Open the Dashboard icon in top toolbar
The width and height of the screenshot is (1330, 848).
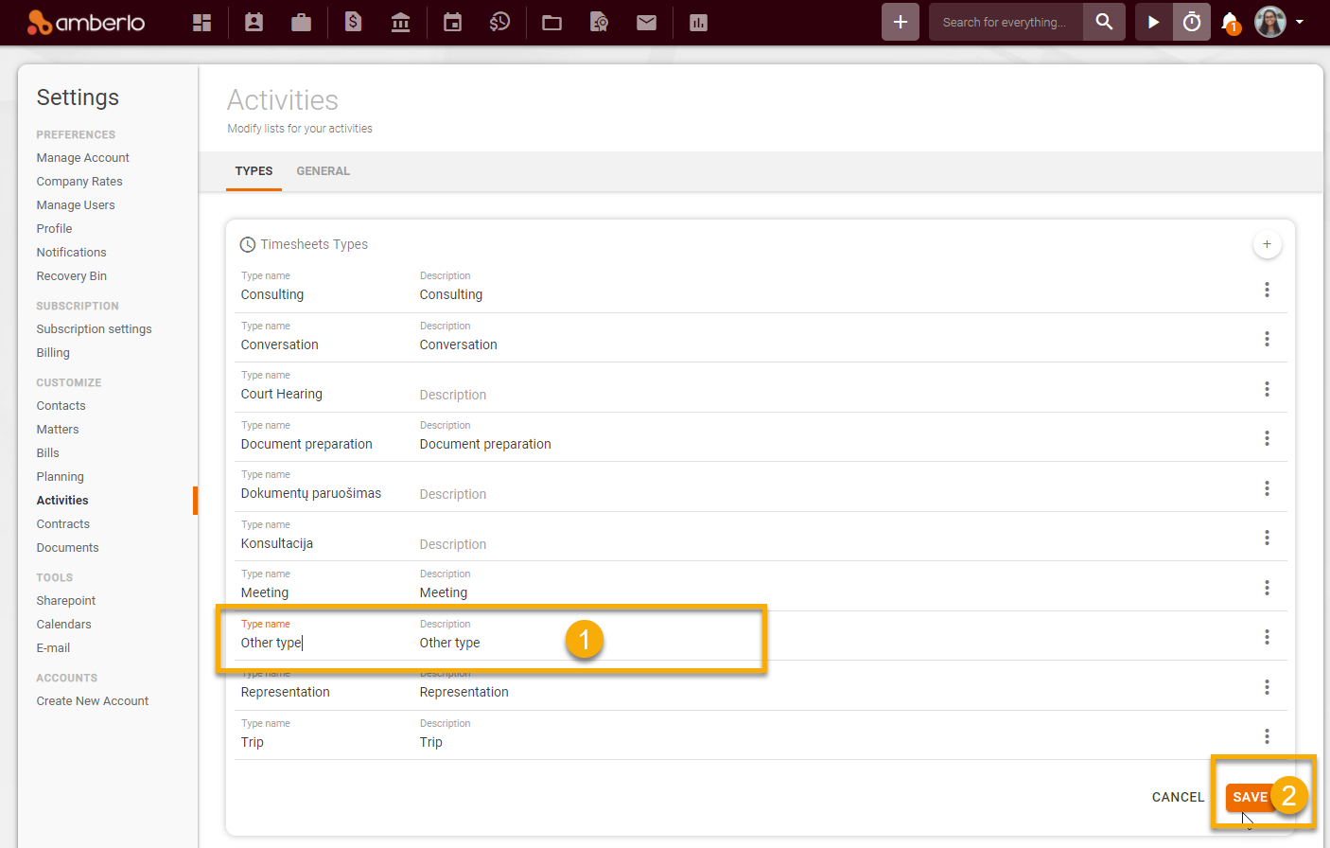[201, 22]
